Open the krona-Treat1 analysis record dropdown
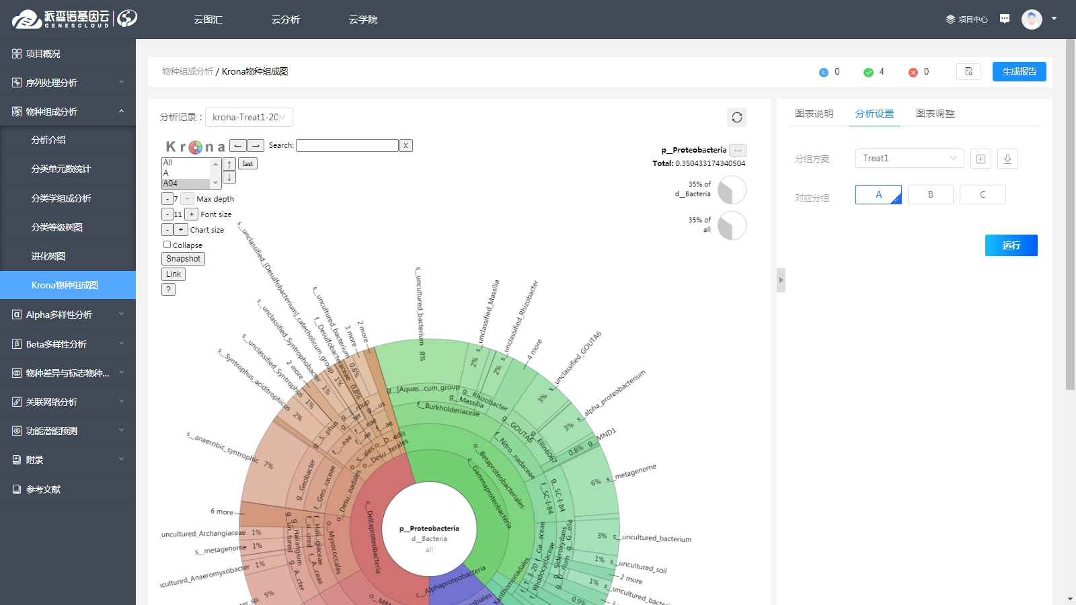 tap(249, 117)
